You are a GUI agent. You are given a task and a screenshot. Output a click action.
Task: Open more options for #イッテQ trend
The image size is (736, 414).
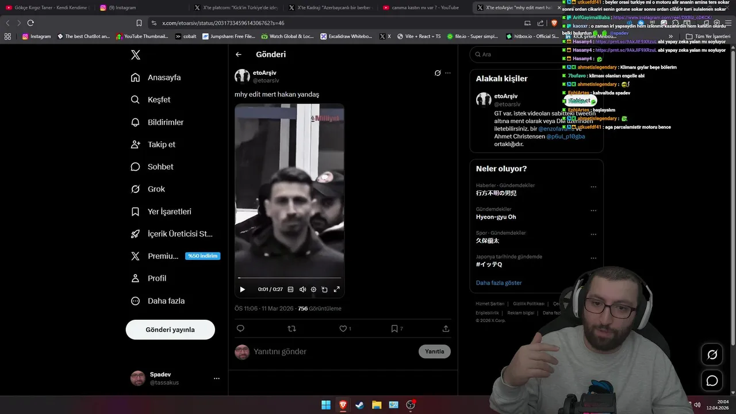593,258
